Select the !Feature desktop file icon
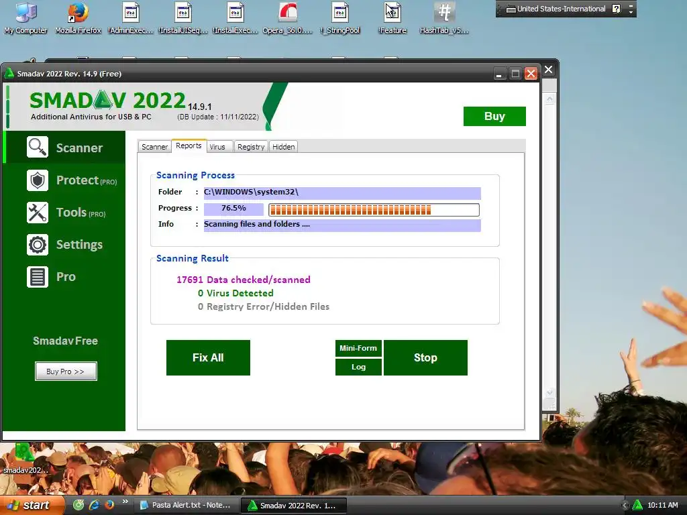 pos(392,18)
